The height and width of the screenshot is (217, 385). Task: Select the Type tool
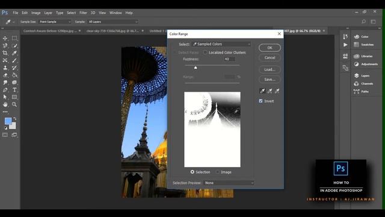[14, 90]
